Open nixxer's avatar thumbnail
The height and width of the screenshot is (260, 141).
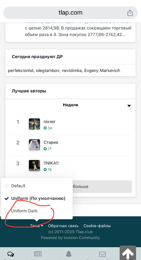coord(34,124)
